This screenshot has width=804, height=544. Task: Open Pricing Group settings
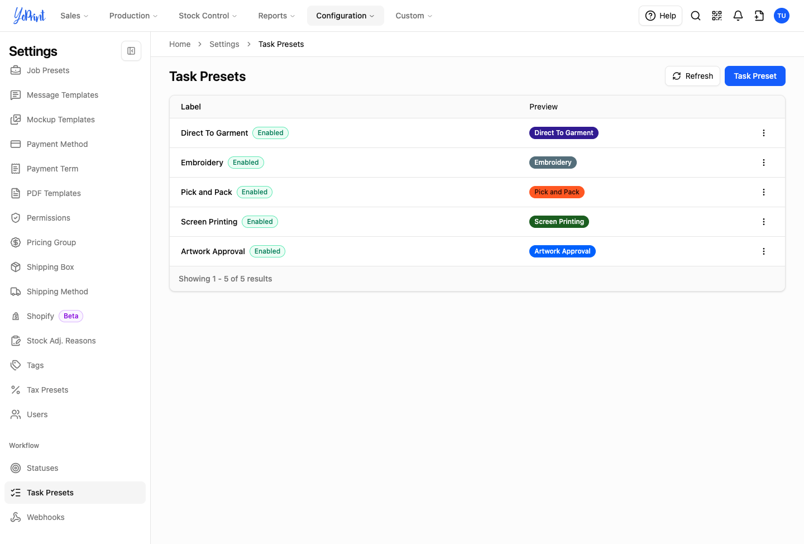tap(75, 242)
